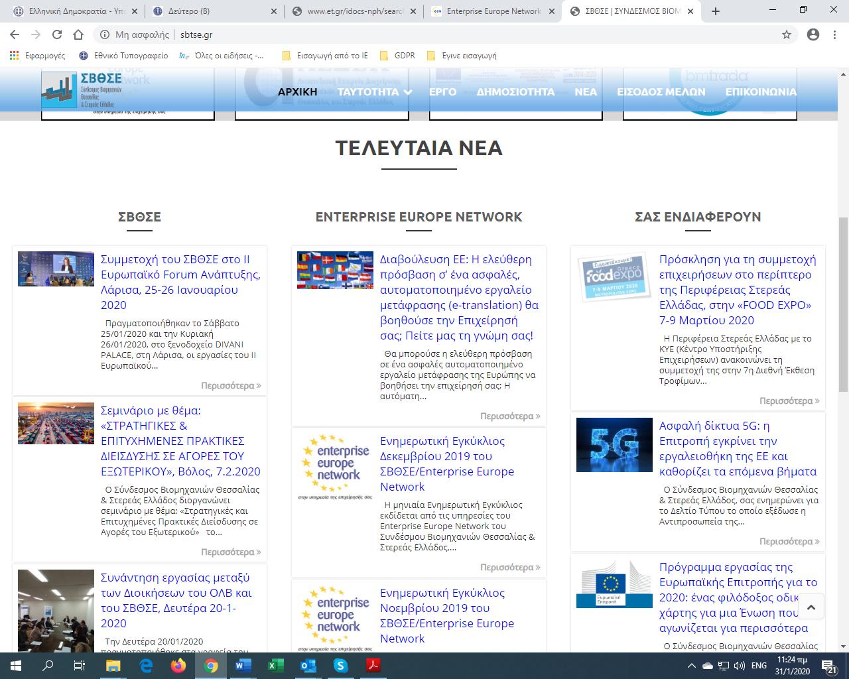
Task: Click the 5G article thumbnail image
Action: (614, 445)
